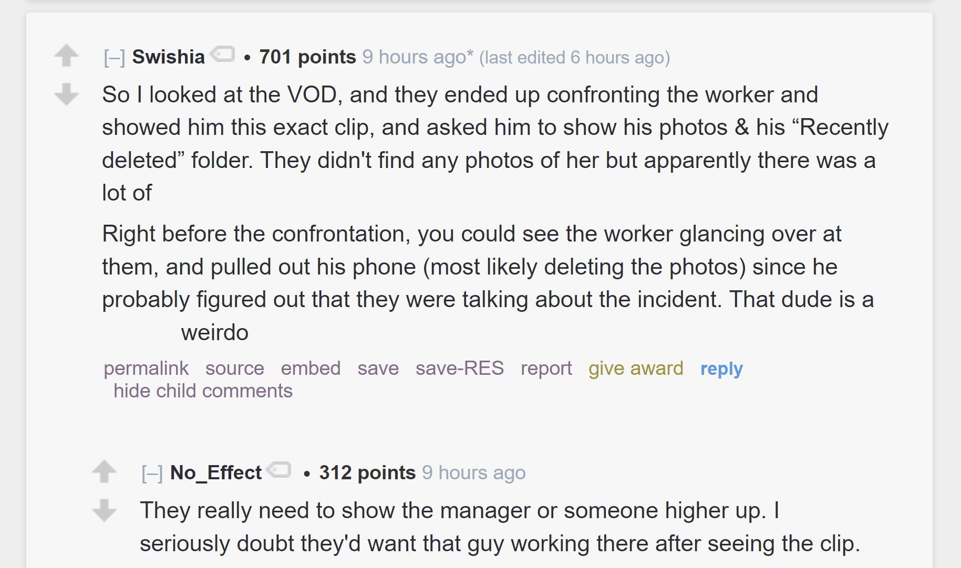Upvote Swishia's comment
Viewport: 961px width, 568px height.
coord(66,56)
